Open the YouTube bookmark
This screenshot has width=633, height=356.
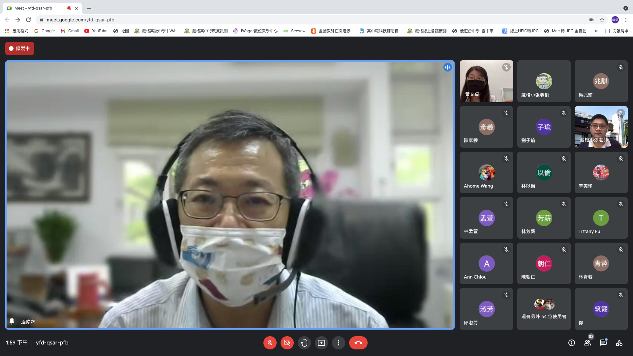[96, 31]
